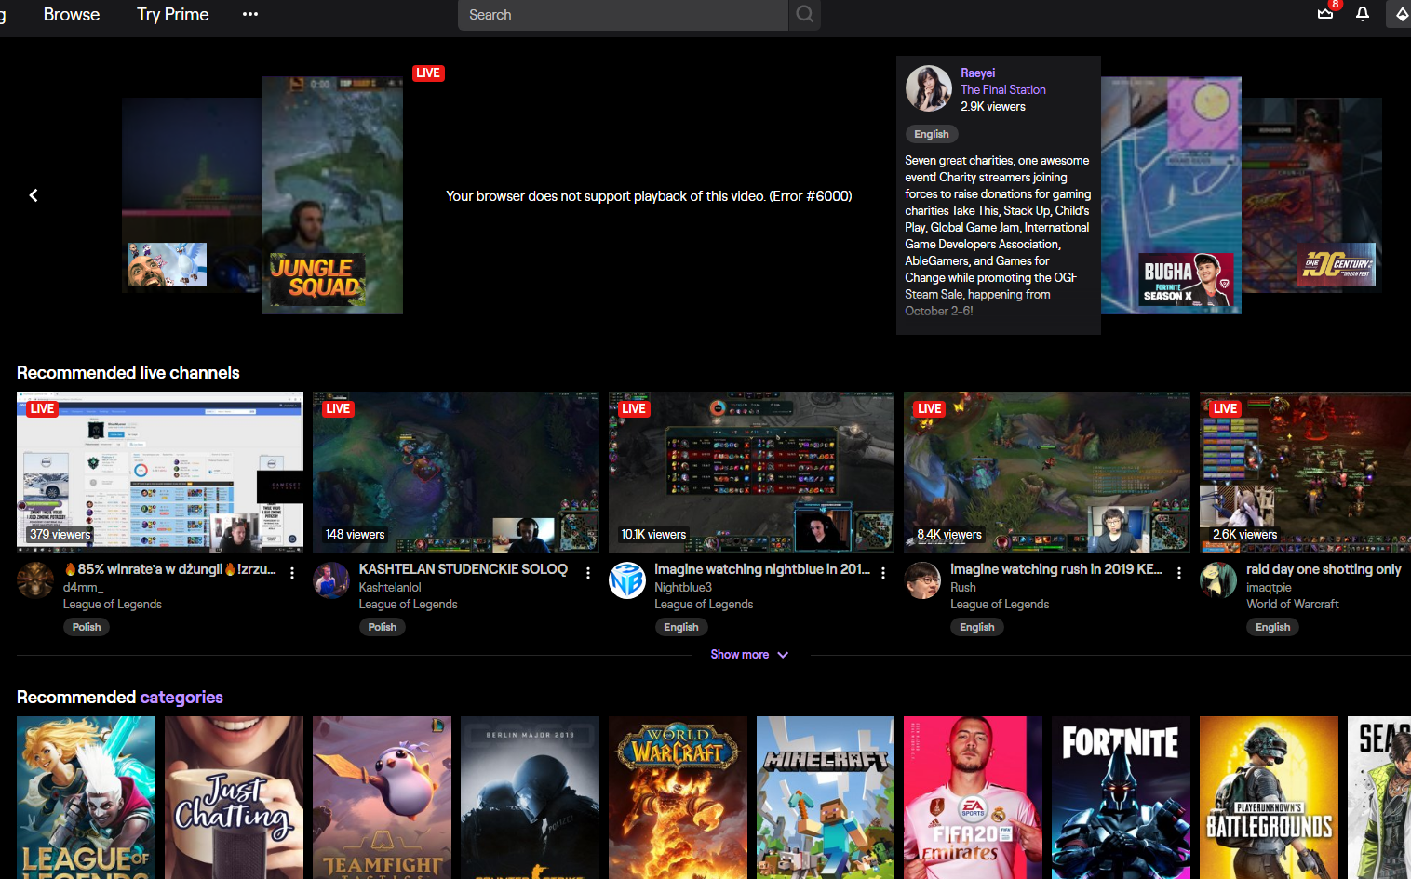Click d4mm_ channel name text
The height and width of the screenshot is (879, 1411).
pyautogui.click(x=84, y=588)
